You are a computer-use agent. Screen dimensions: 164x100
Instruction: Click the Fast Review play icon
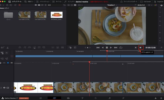pyautogui.click(x=70, y=48)
